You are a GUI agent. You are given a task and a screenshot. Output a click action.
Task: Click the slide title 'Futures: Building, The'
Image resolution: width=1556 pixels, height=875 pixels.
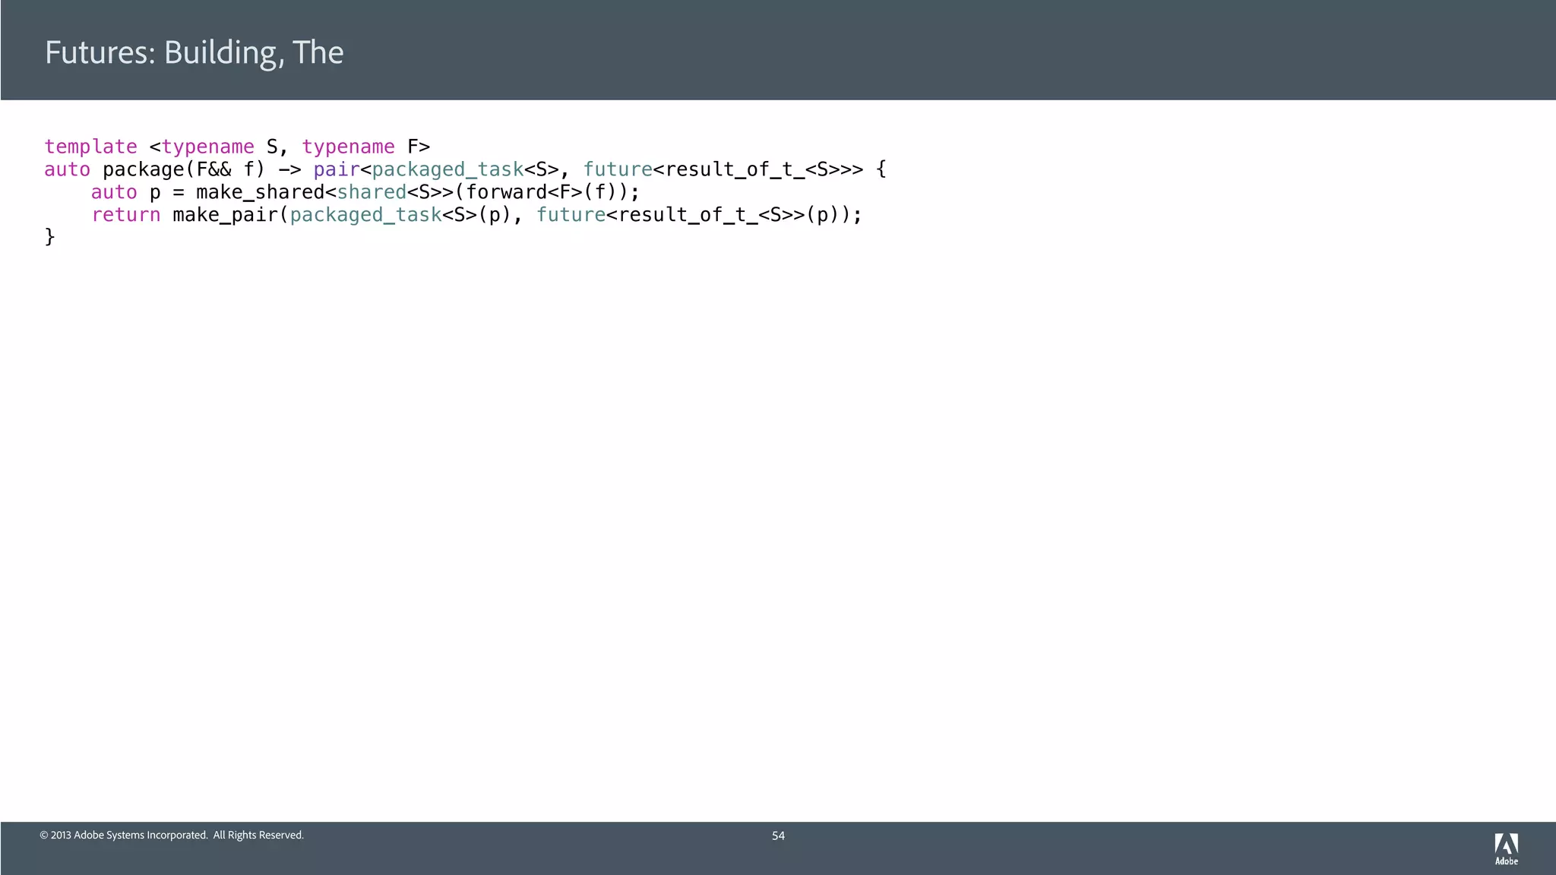coord(194,52)
